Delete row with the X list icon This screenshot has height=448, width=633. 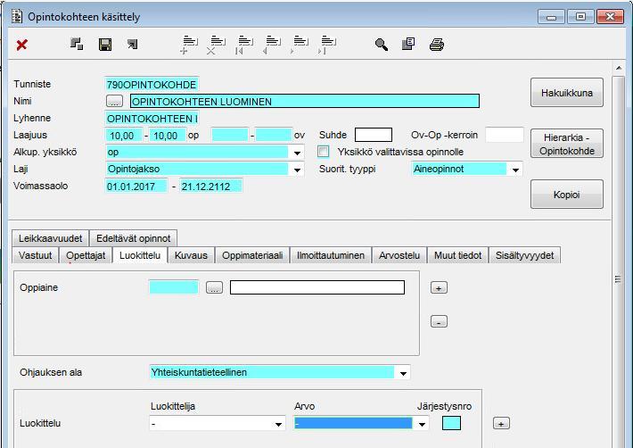(217, 45)
